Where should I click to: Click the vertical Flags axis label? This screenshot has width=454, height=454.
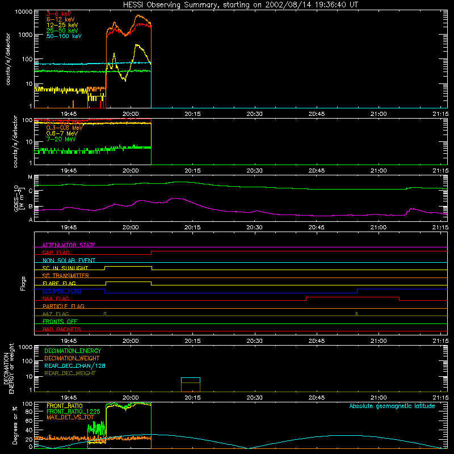coord(23,283)
